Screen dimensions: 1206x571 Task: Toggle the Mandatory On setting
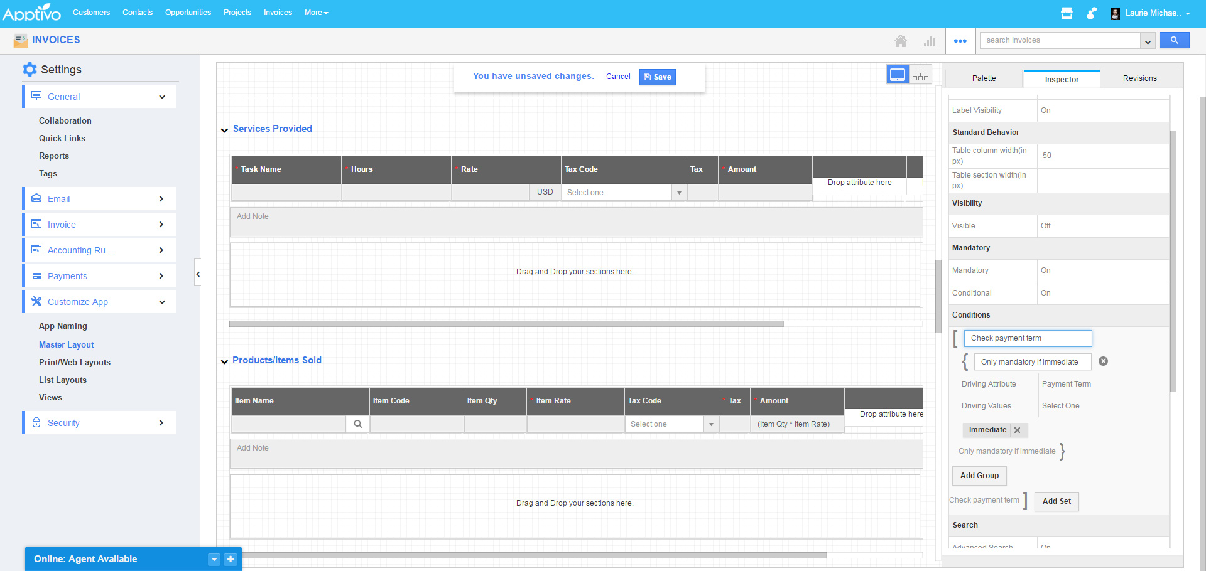[1045, 270]
